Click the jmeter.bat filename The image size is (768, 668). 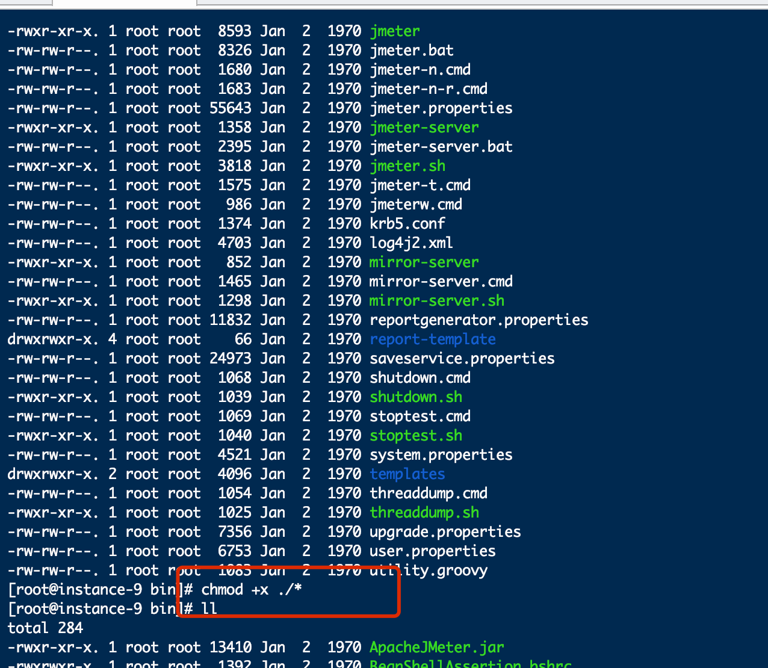pyautogui.click(x=411, y=51)
